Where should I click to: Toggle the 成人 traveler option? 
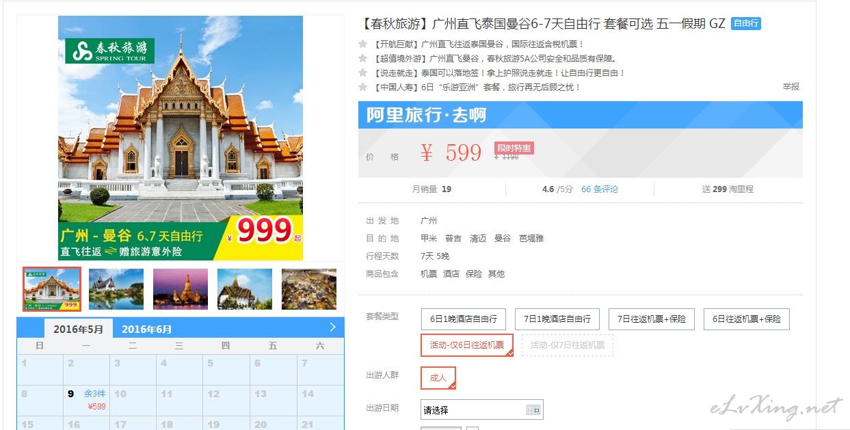[x=438, y=378]
